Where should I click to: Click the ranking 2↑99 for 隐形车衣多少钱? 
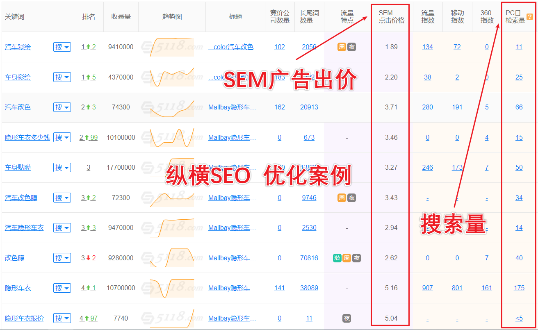(89, 138)
